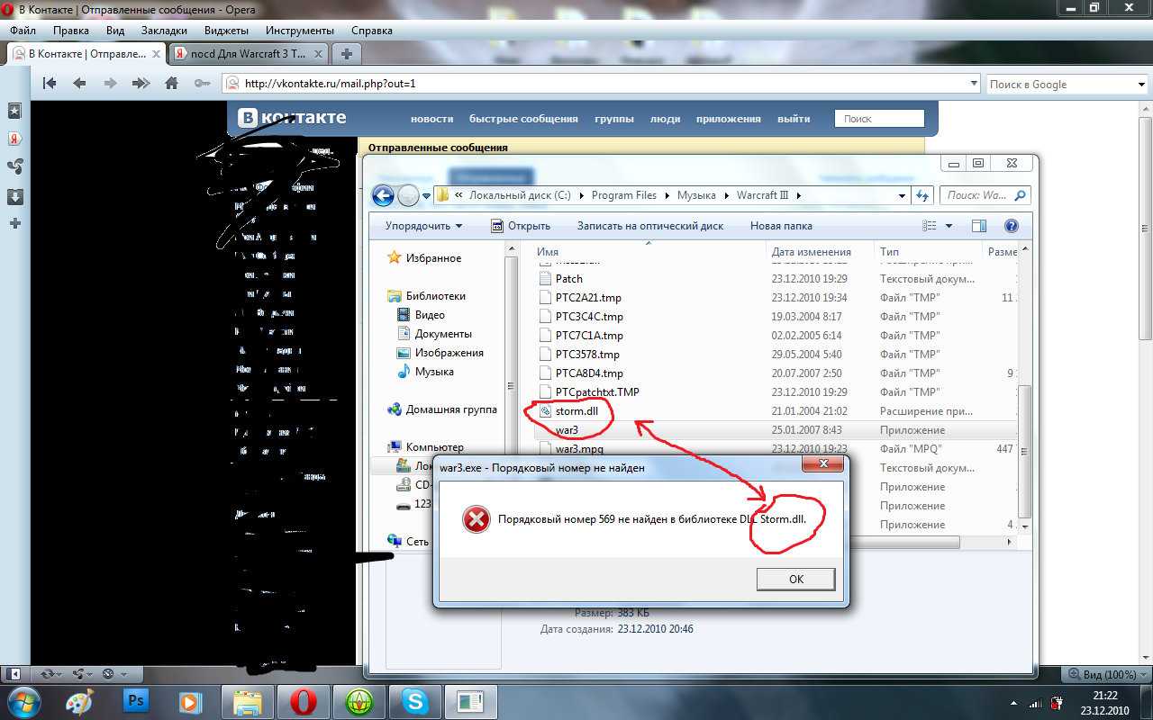Click OK in the war3.exe error dialog
1153x720 pixels.
click(x=795, y=579)
